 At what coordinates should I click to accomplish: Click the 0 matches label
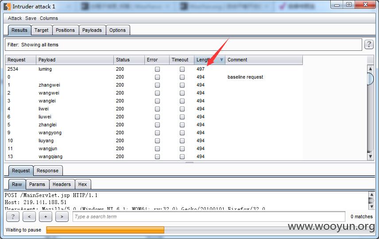tap(361, 216)
